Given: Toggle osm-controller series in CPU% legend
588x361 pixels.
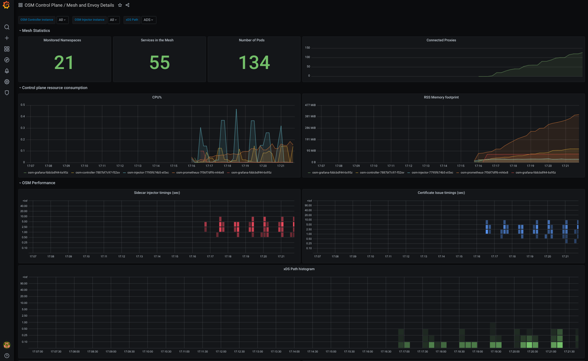Looking at the screenshot, I should click(x=97, y=173).
